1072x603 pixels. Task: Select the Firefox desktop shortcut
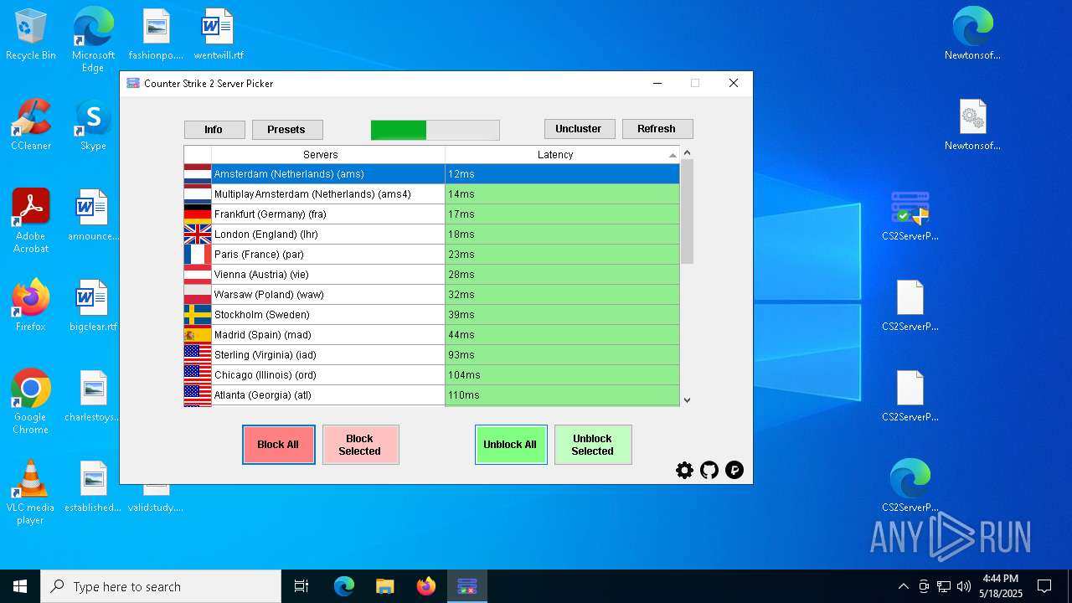pos(31,306)
